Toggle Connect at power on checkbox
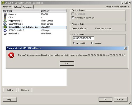 coord(73,17)
